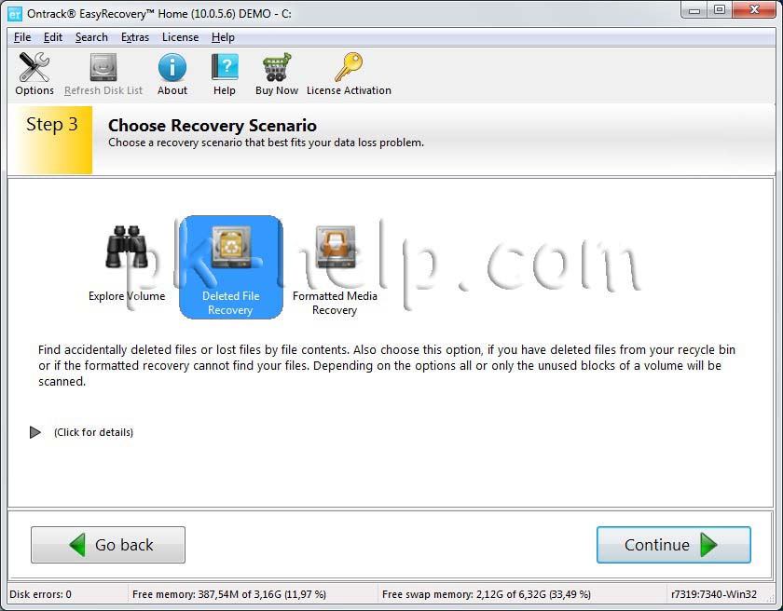This screenshot has height=611, width=783.
Task: Open the Edit menu
Action: tap(53, 37)
